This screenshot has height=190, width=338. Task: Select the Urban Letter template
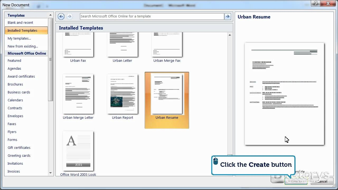pos(123,47)
